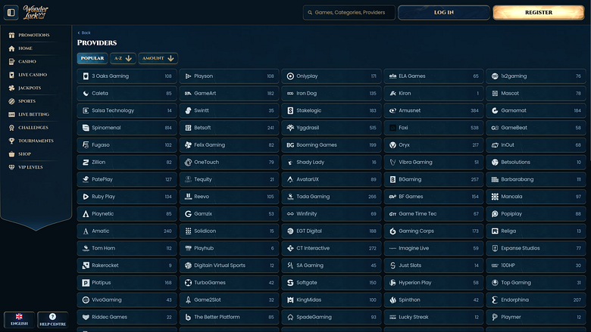Click the Iron Dog provider icon
The width and height of the screenshot is (591, 332).
pos(290,93)
